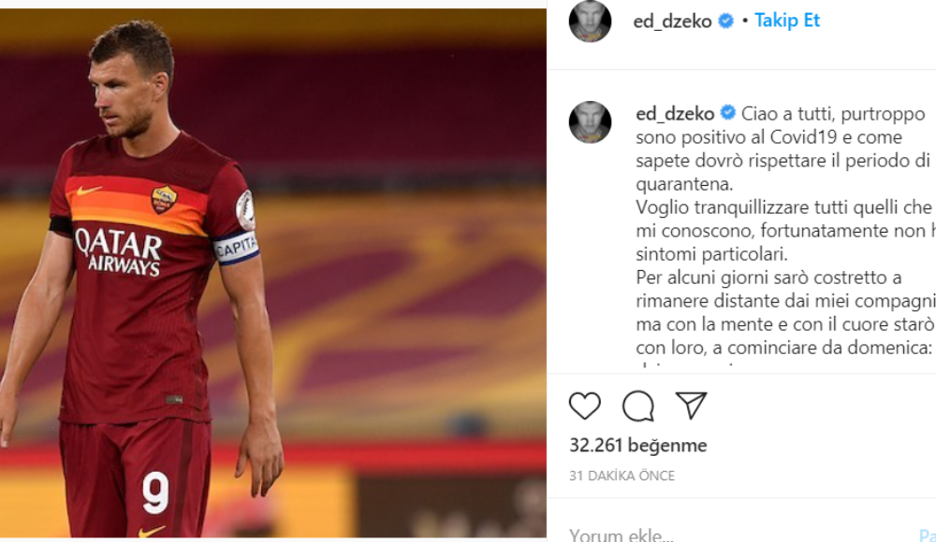
Task: Click the verified badge next to caption username
Action: 727,113
